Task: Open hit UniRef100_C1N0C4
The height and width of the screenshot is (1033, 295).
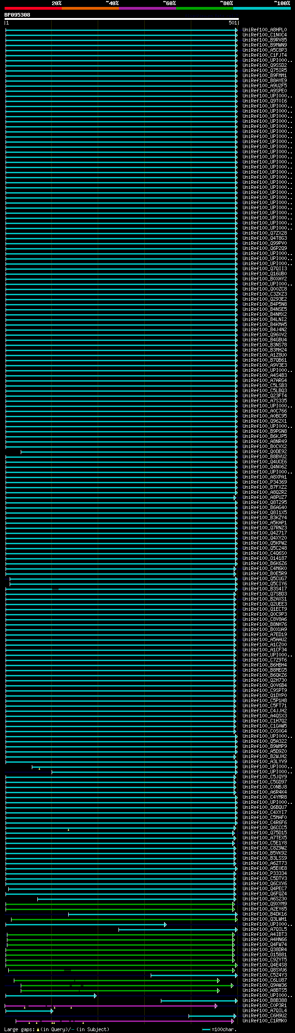Action: (x=265, y=35)
